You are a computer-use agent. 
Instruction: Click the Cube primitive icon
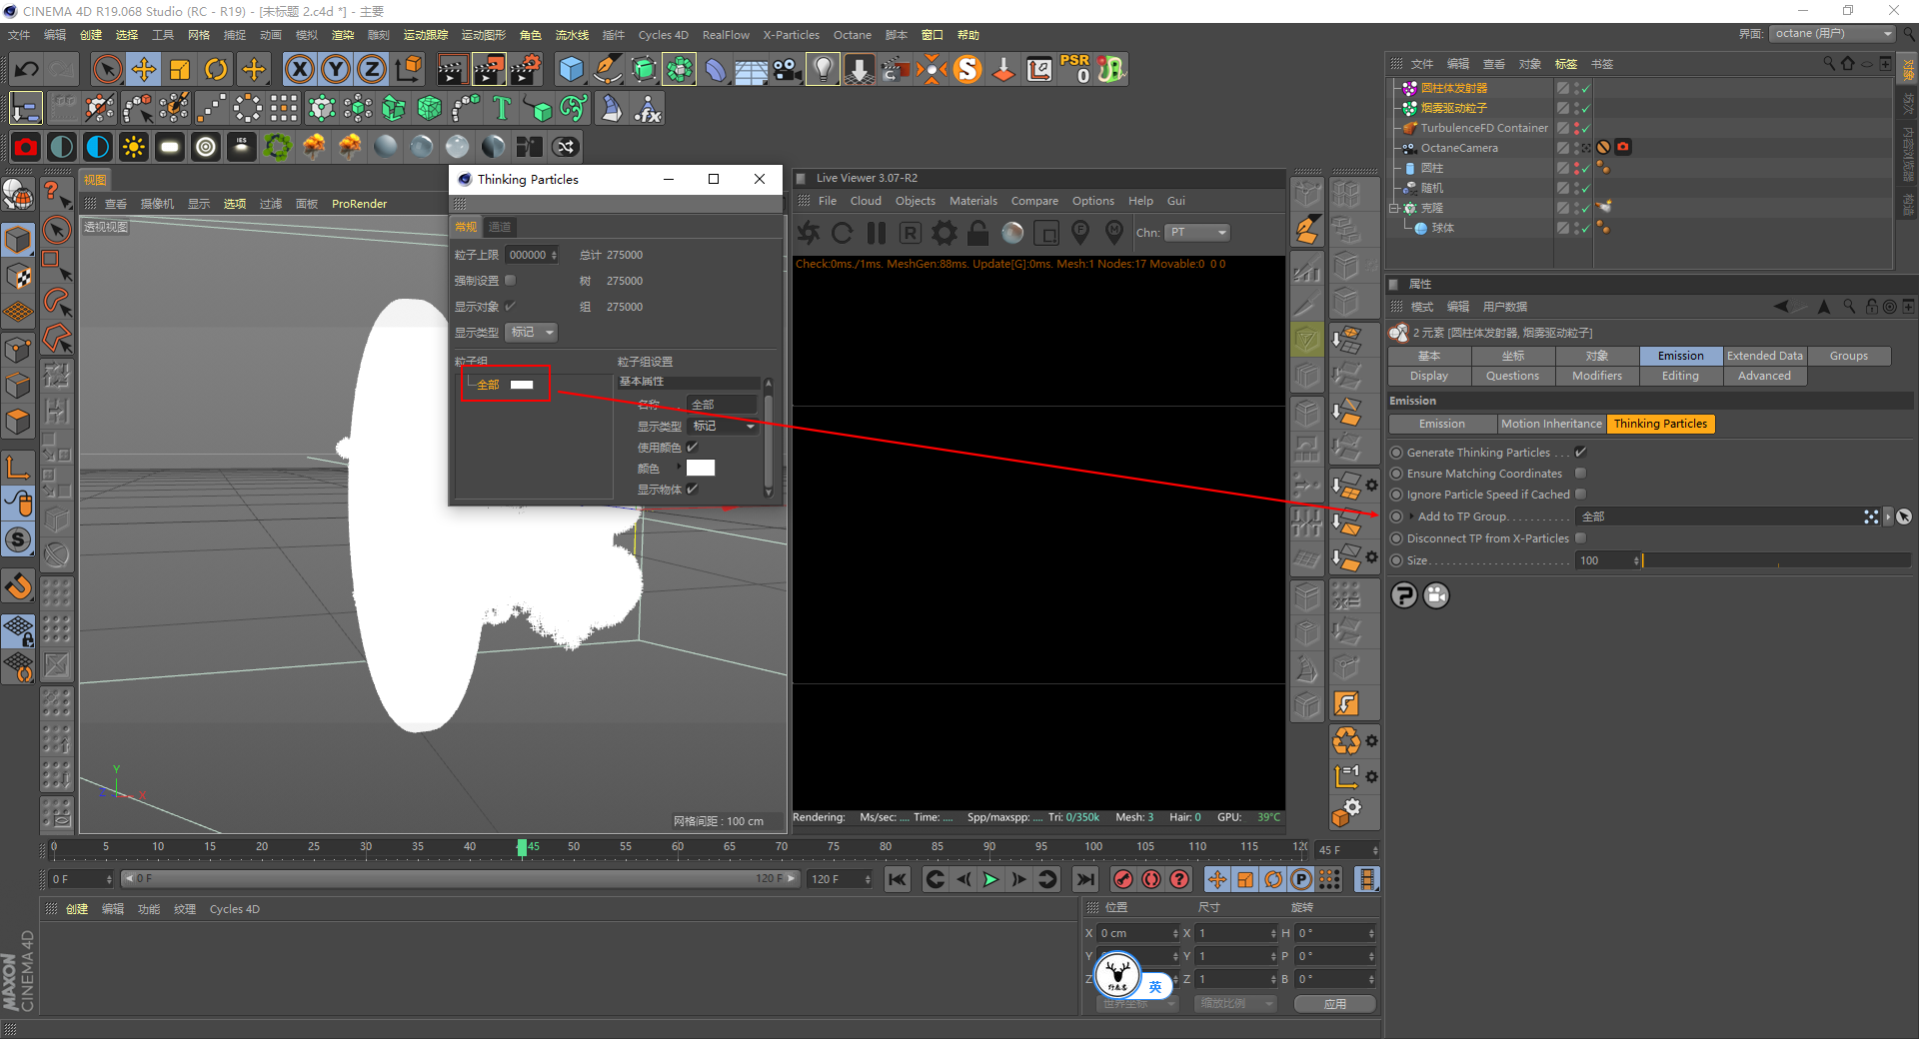click(571, 69)
